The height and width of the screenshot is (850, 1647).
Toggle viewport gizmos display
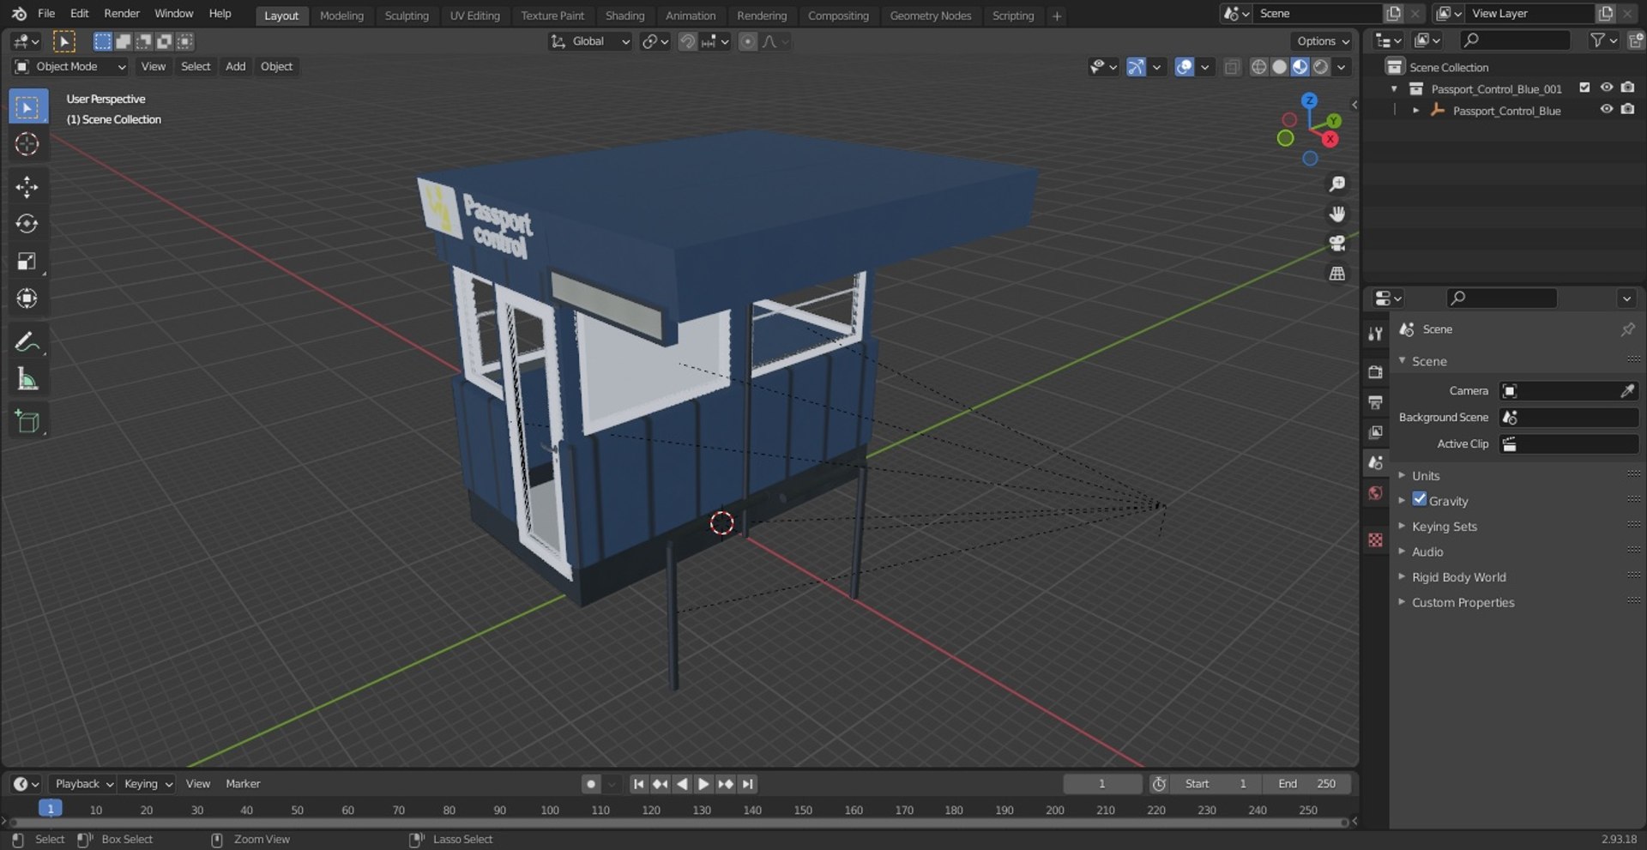[x=1136, y=67]
